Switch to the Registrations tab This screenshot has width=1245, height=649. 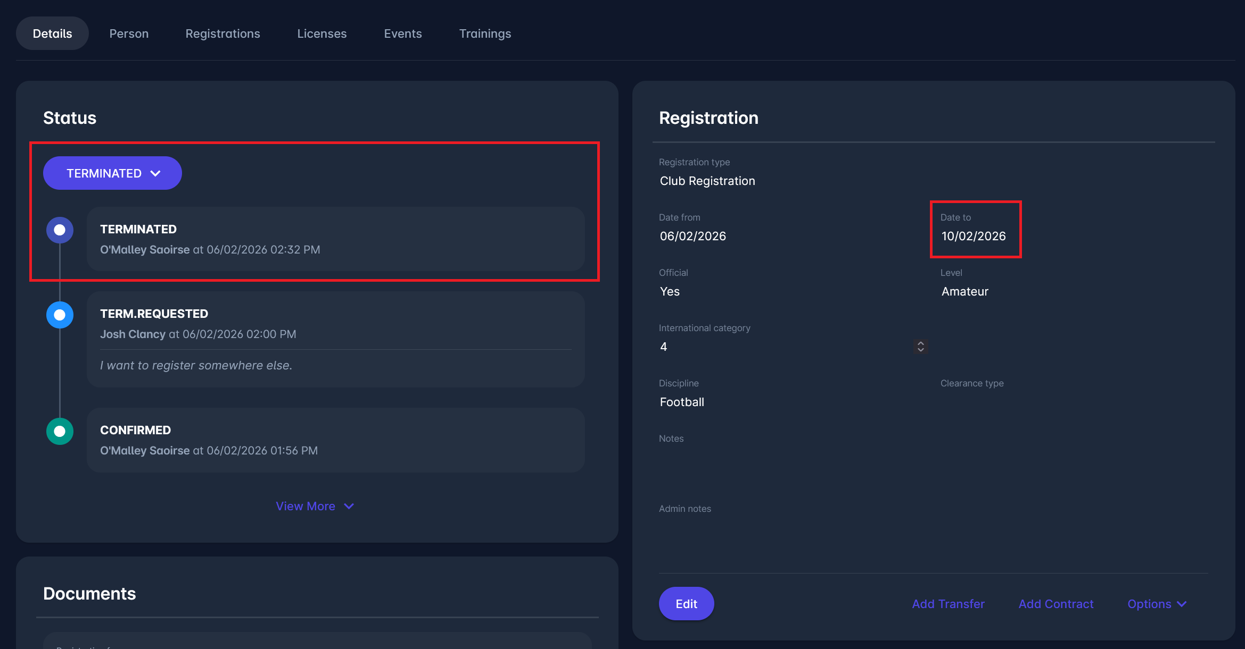(222, 33)
